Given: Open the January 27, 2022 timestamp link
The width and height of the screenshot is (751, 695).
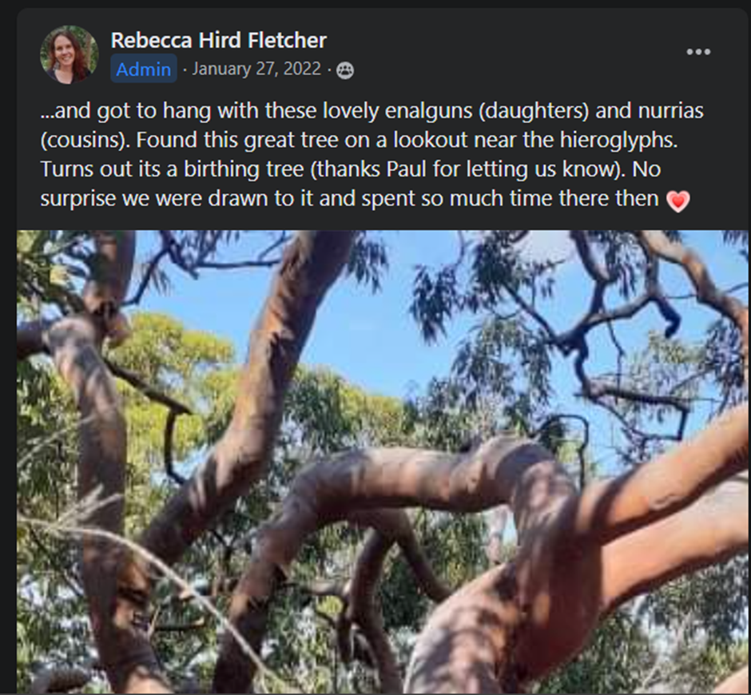Looking at the screenshot, I should [x=256, y=69].
